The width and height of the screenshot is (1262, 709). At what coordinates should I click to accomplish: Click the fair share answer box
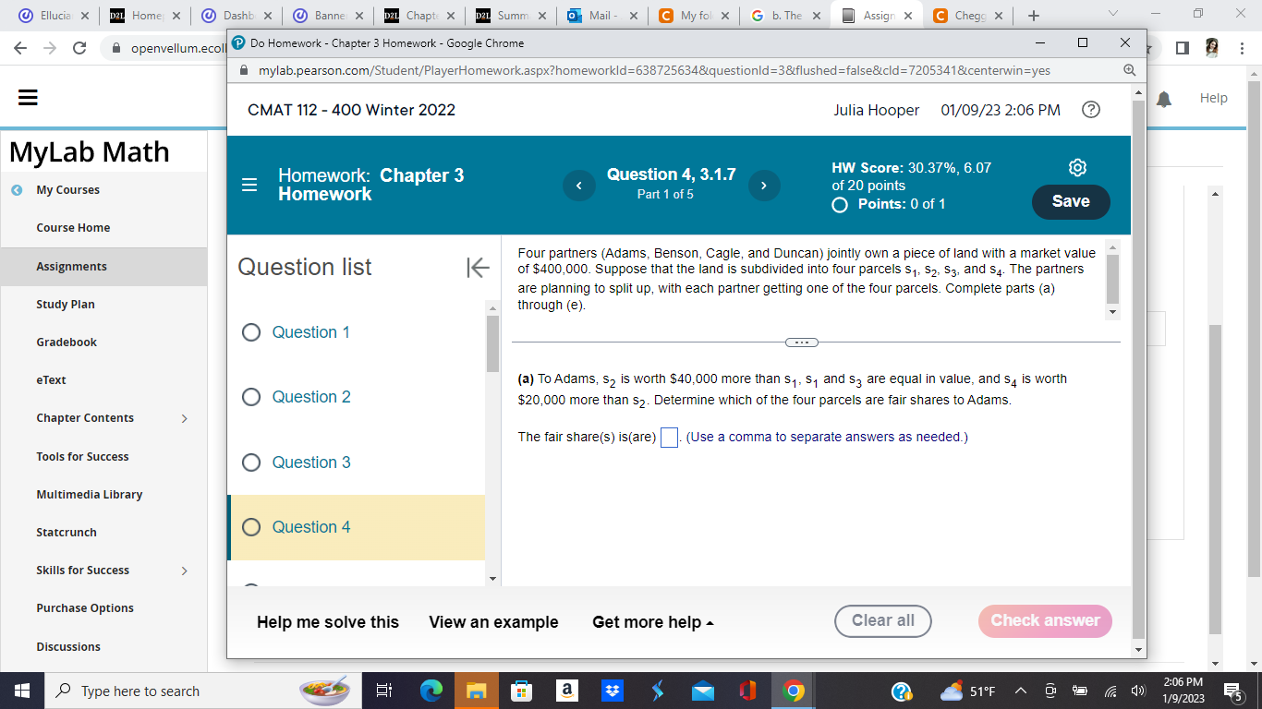[x=668, y=436]
